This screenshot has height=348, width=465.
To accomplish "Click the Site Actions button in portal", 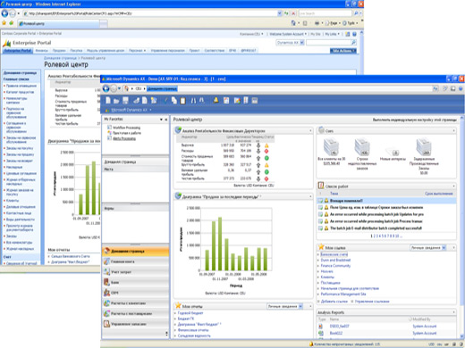I will point(342,51).
